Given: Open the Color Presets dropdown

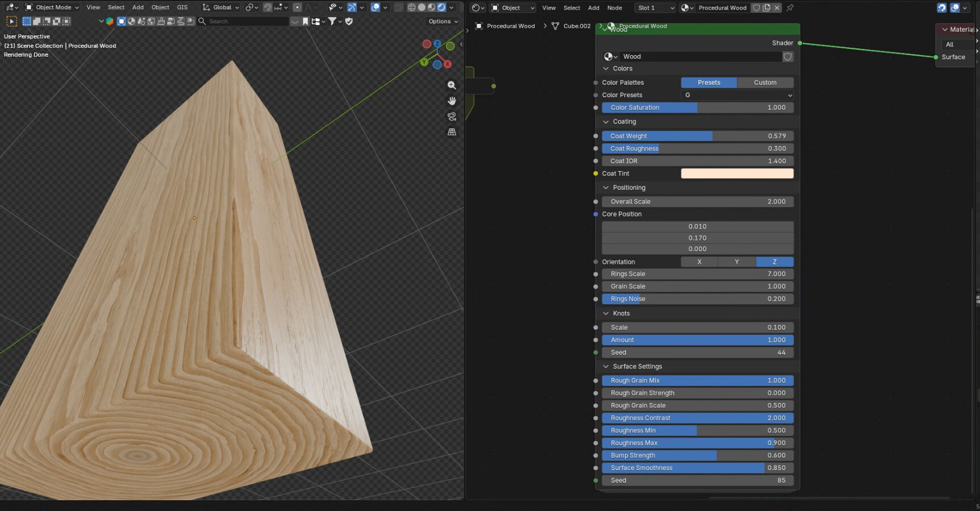Looking at the screenshot, I should coord(737,95).
